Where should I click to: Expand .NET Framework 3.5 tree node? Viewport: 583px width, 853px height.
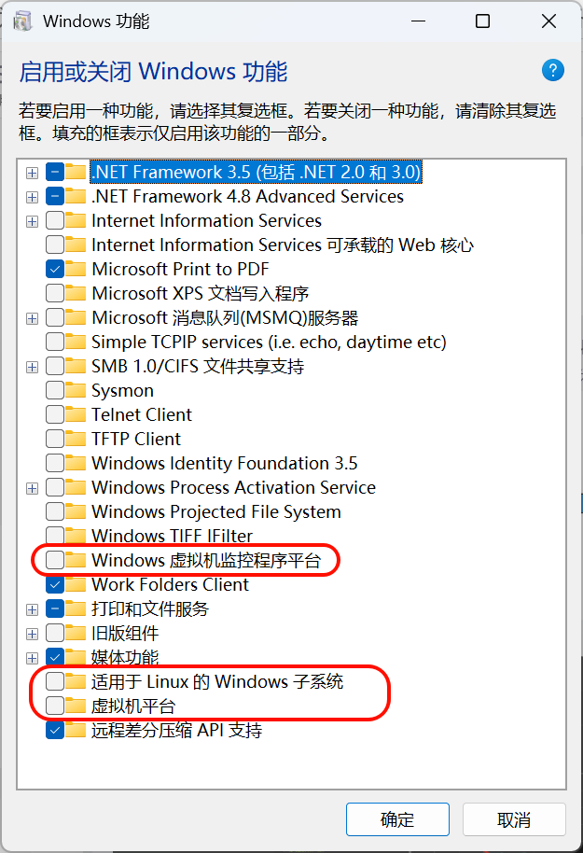coord(32,173)
